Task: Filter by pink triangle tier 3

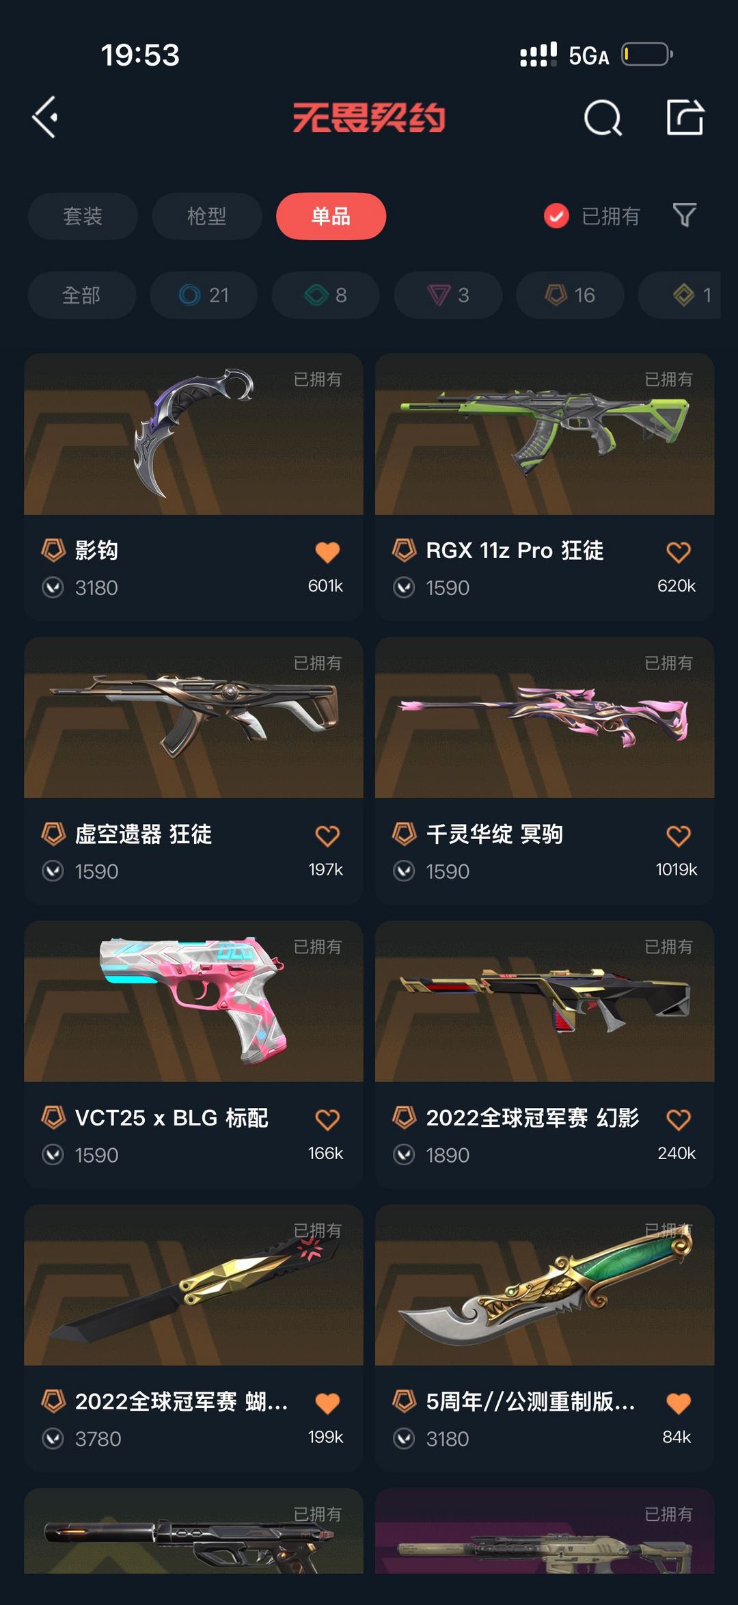Action: pyautogui.click(x=448, y=295)
